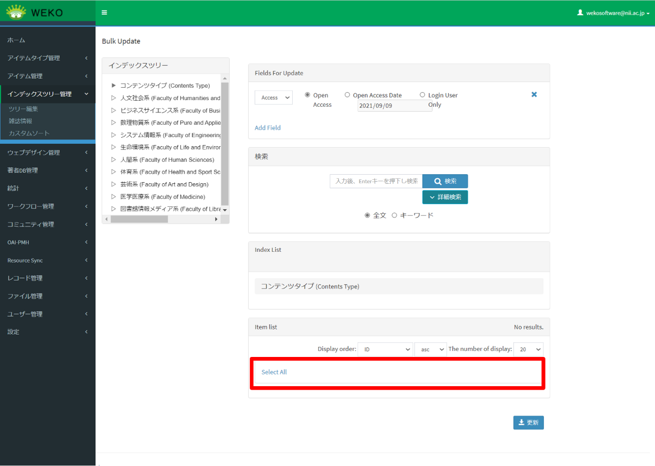The height and width of the screenshot is (466, 655).
Task: Select the Open Access Date radio option
Action: click(347, 95)
